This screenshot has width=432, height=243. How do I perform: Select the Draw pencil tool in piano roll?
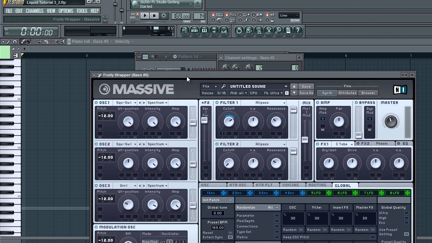(23, 42)
